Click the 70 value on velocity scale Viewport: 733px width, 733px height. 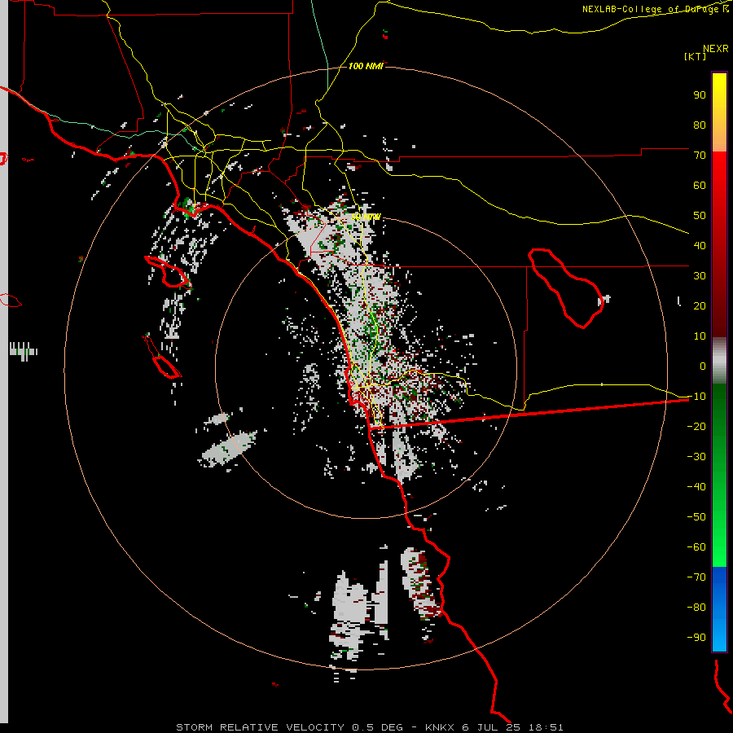(700, 156)
